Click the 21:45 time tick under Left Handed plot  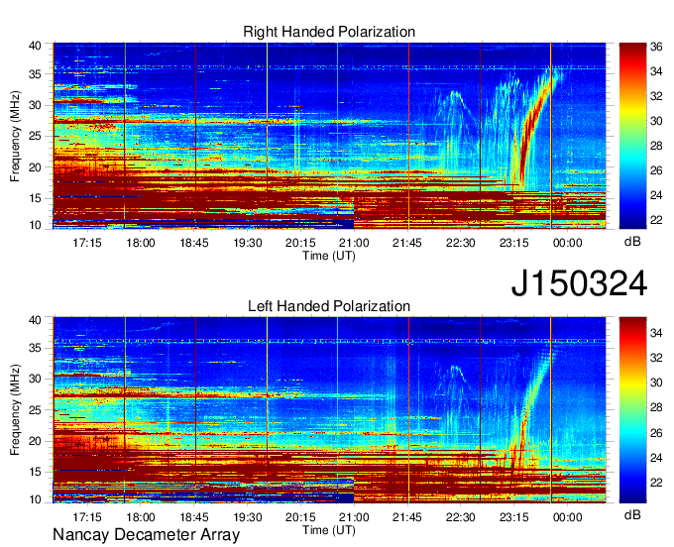point(407,517)
